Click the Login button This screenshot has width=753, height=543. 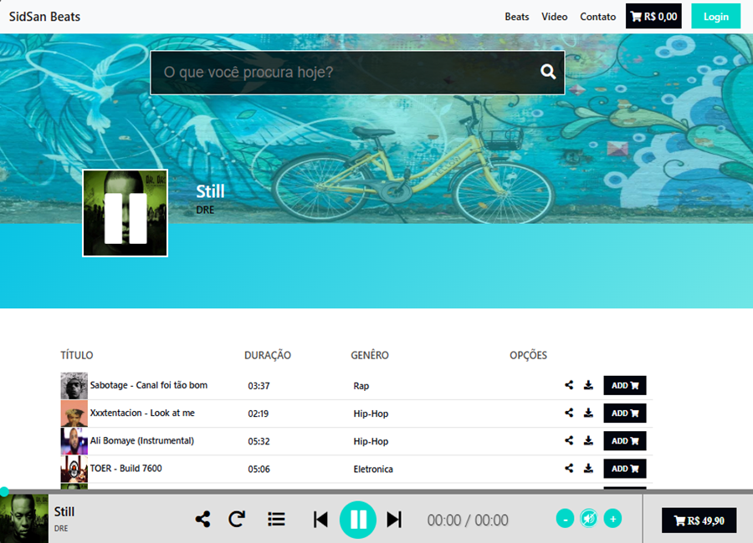pyautogui.click(x=715, y=17)
